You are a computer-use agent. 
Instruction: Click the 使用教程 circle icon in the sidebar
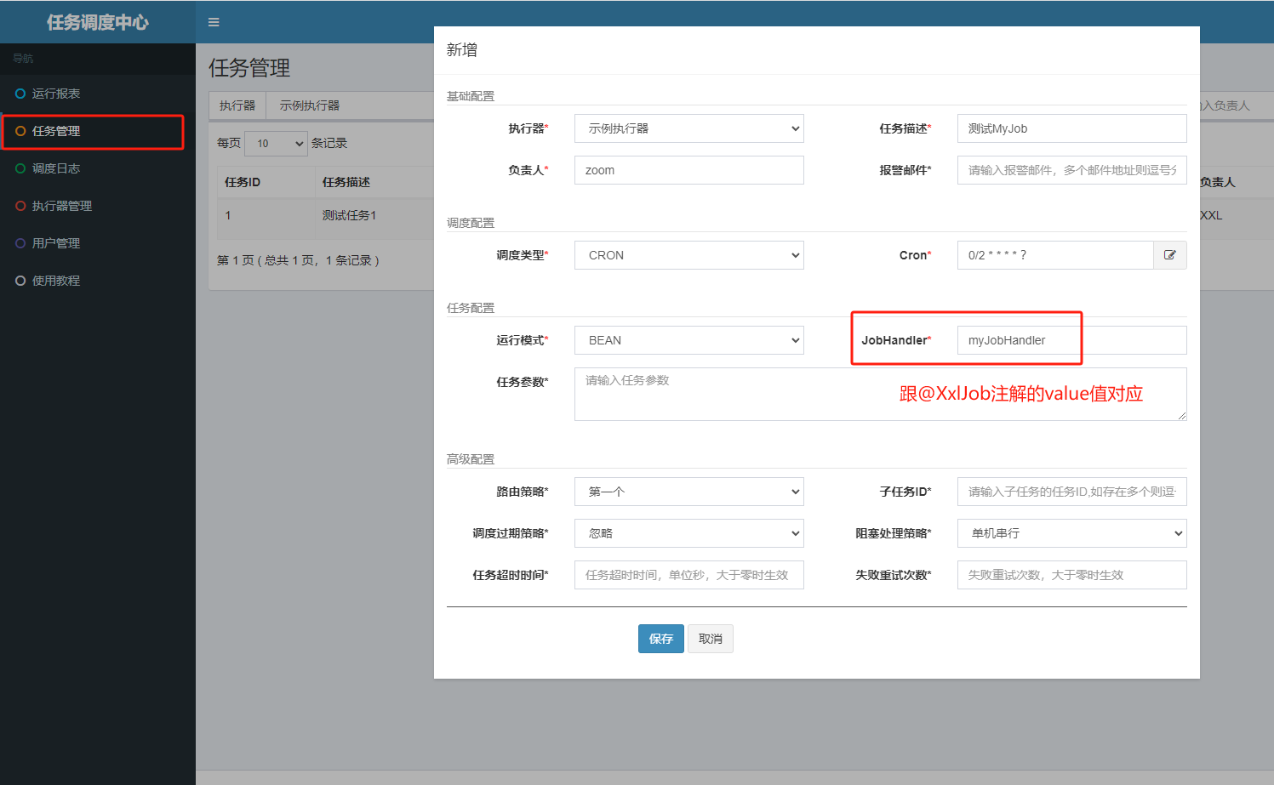20,281
